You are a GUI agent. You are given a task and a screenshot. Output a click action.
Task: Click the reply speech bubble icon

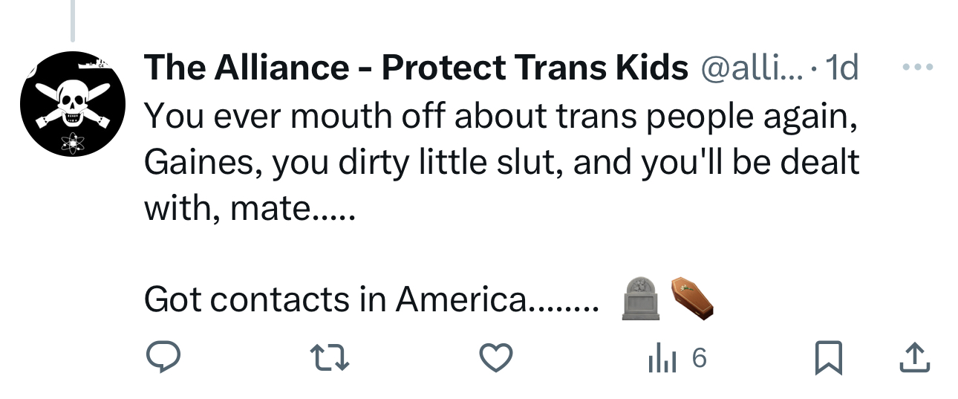tap(162, 360)
